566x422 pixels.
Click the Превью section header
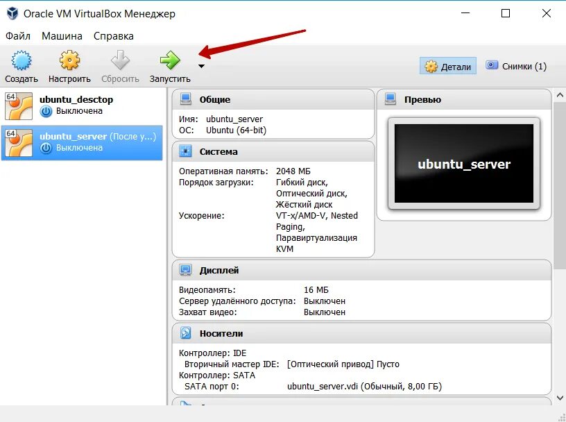click(x=464, y=100)
